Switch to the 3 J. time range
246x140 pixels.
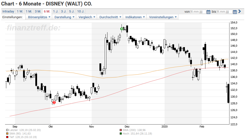(x=64, y=11)
